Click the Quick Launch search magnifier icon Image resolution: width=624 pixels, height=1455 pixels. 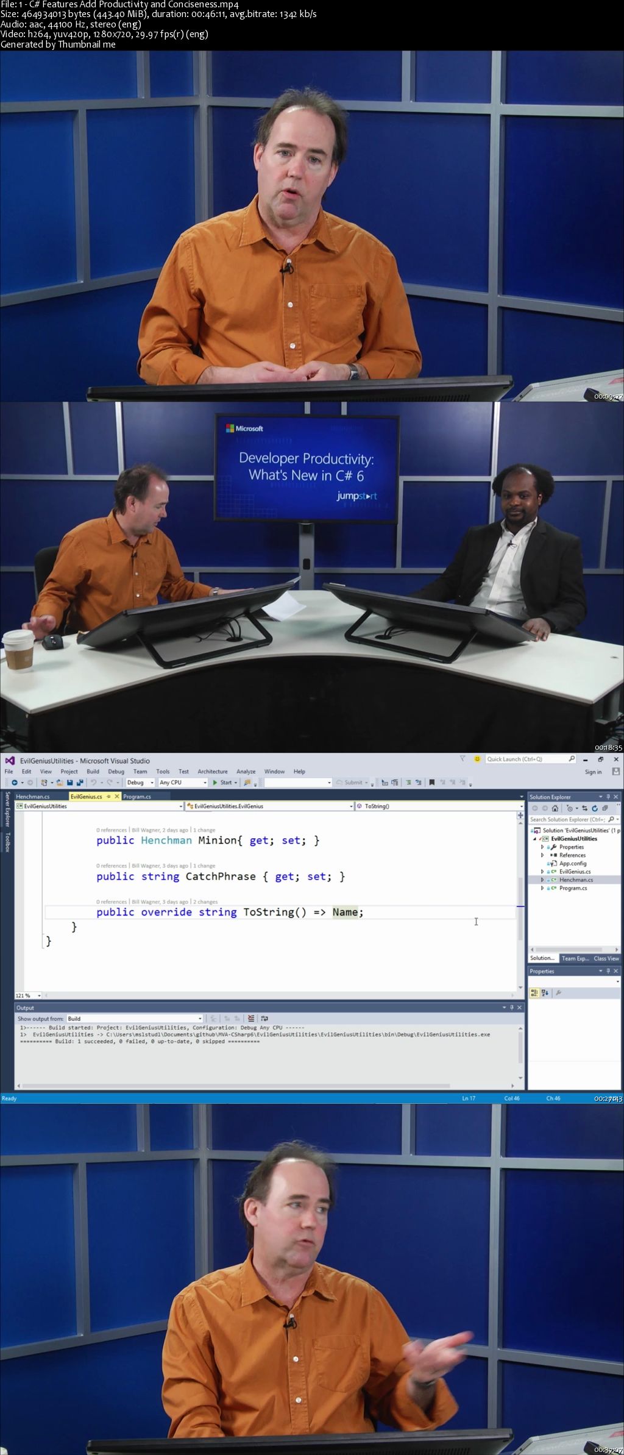572,759
